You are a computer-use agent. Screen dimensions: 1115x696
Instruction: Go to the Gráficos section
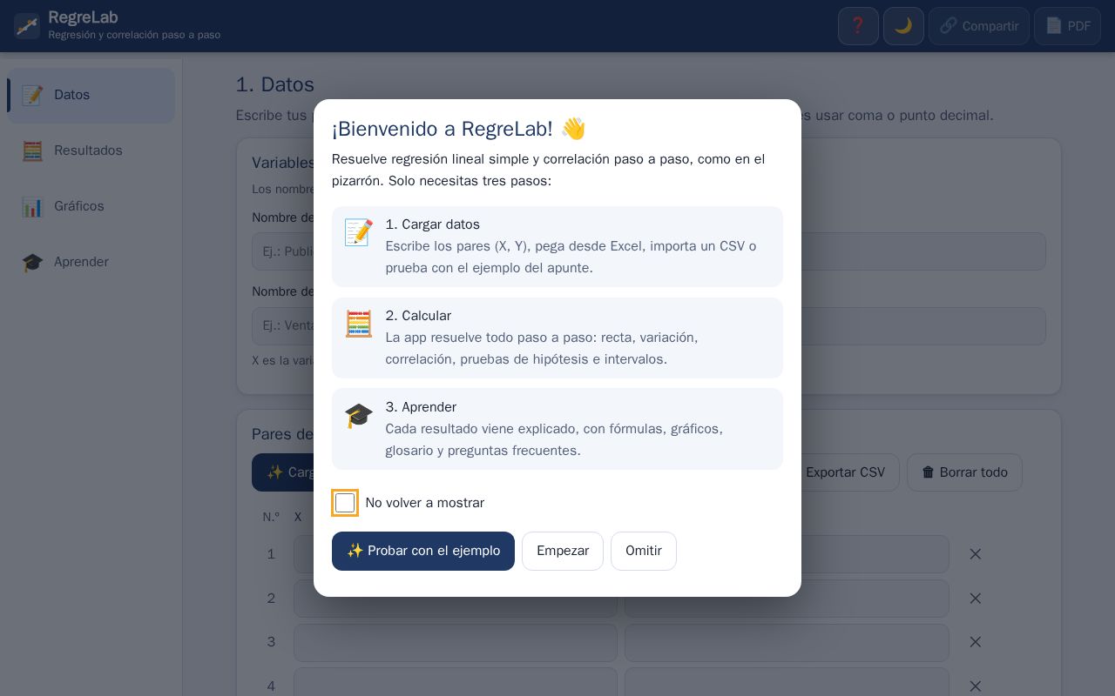coord(91,206)
